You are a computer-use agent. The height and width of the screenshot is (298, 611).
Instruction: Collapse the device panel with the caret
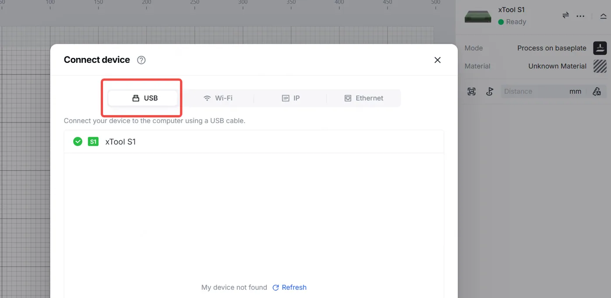point(603,16)
